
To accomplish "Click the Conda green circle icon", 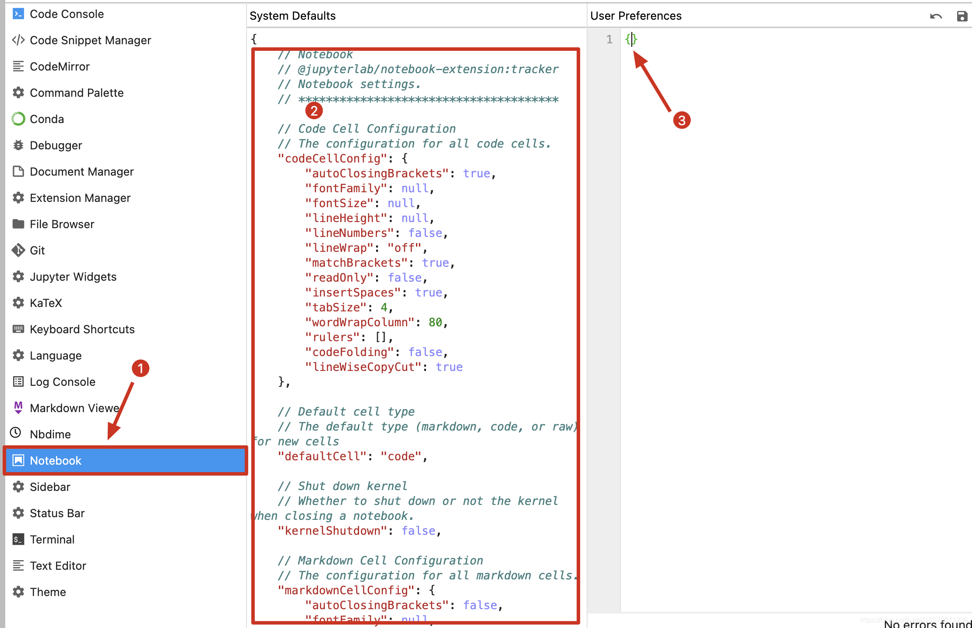I will tap(18, 119).
